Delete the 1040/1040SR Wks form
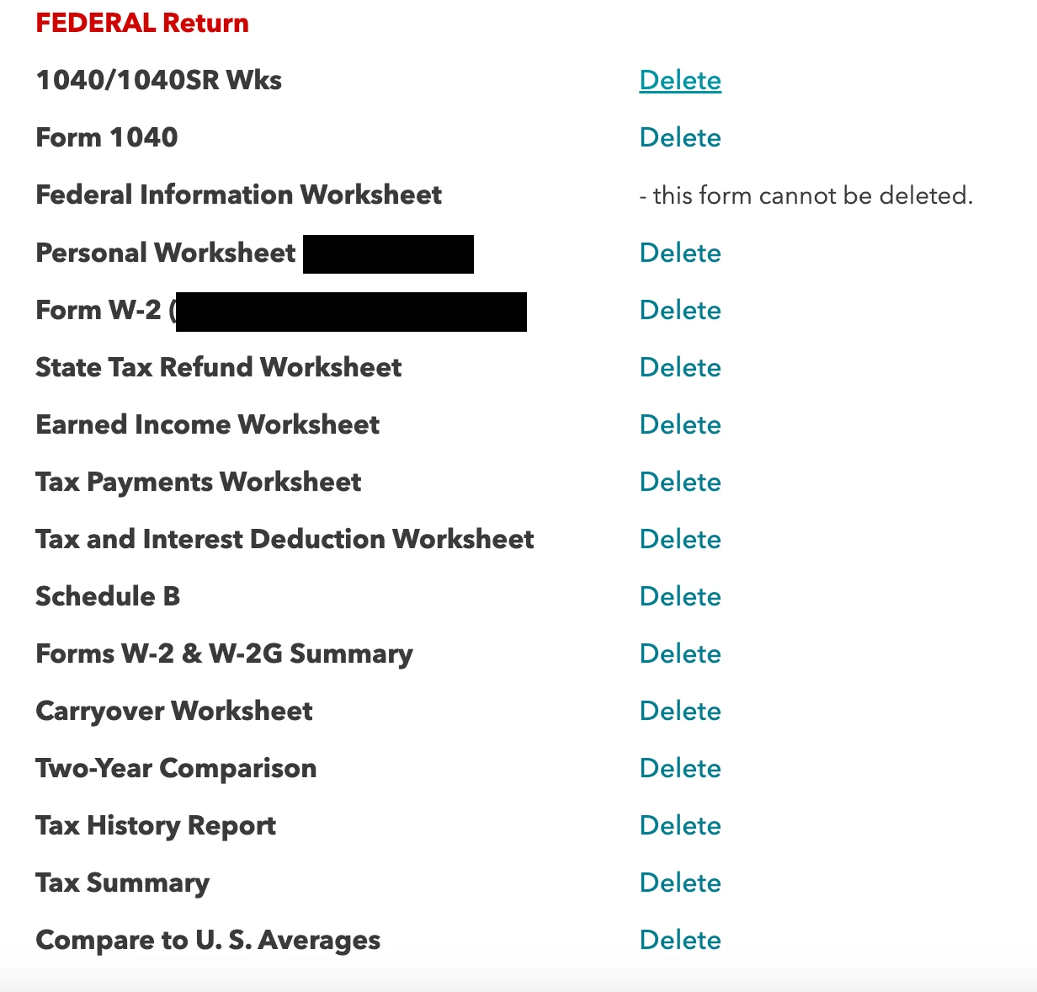Viewport: 1037px width, 992px height. [x=680, y=80]
